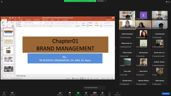The width and height of the screenshot is (171, 96).
Task: Click the PowerPoint Home icon in title bar
Action: click(x=10, y=18)
